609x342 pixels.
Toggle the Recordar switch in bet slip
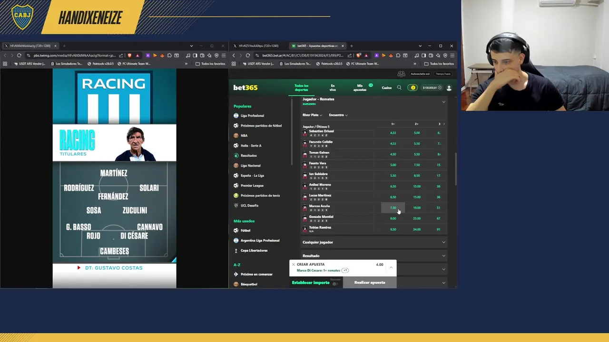coord(335,283)
